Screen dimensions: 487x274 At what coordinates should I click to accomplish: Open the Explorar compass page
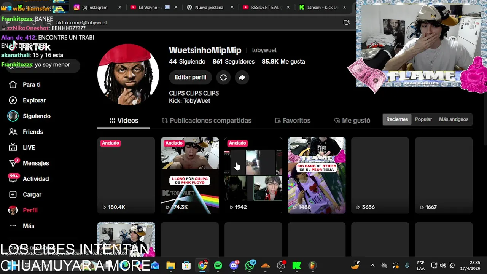tap(27, 100)
